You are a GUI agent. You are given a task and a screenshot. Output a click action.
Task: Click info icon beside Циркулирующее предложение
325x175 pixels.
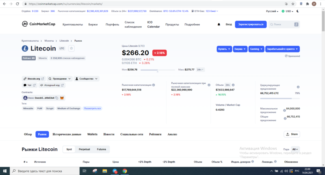click(298, 87)
